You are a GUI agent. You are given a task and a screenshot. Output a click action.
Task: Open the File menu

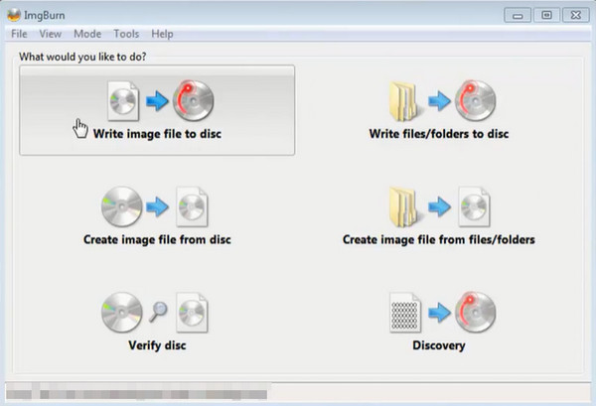pyautogui.click(x=19, y=34)
